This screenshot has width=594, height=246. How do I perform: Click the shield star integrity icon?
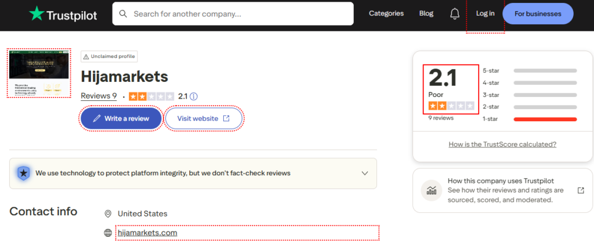pyautogui.click(x=23, y=173)
